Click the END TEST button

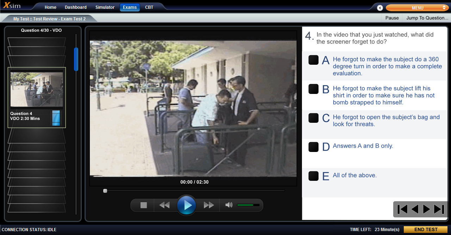[x=426, y=229]
